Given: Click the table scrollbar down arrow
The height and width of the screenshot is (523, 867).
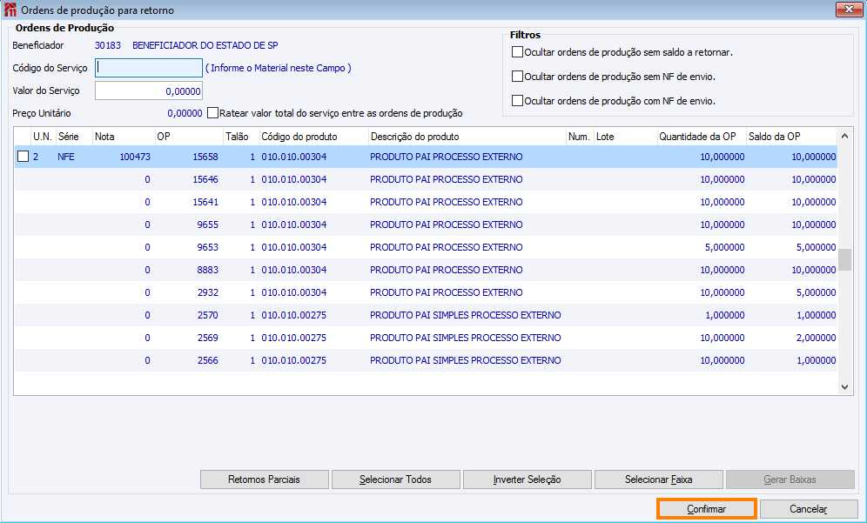Looking at the screenshot, I should pos(844,387).
